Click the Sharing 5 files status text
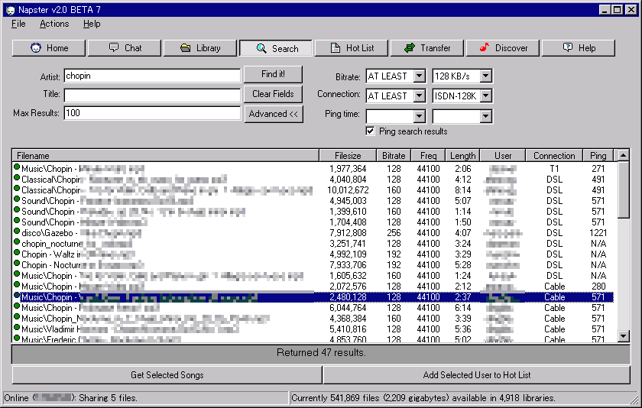Viewport: 642px width, 408px height. (x=108, y=398)
